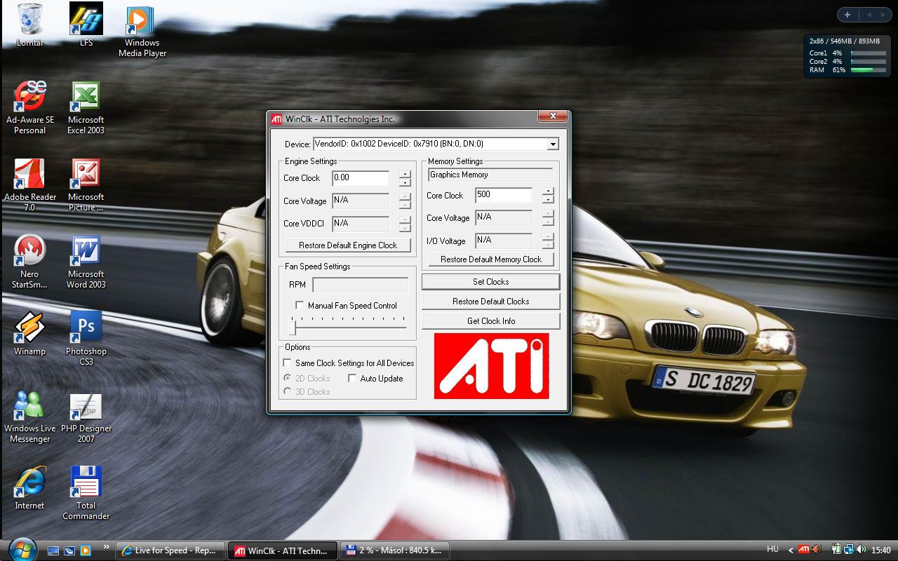Select the 2D Clocks radio button
Viewport: 898px width, 561px height.
[287, 379]
